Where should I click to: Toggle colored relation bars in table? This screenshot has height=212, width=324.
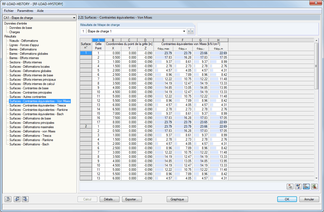(x=306, y=186)
